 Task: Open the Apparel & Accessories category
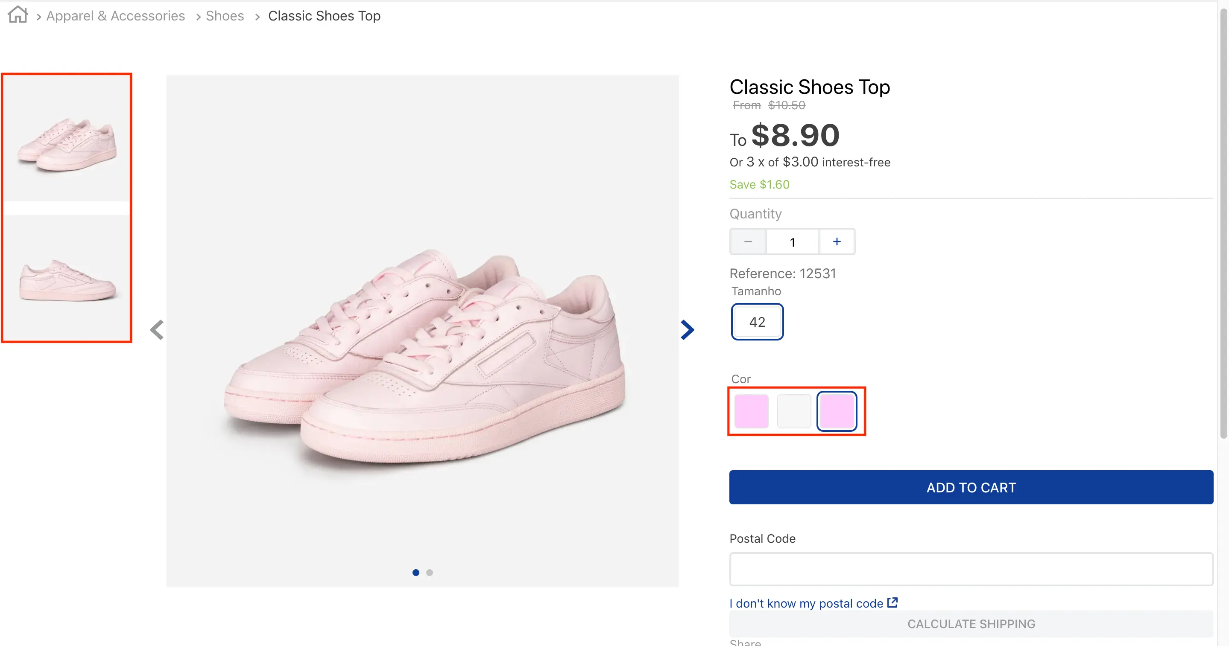pyautogui.click(x=115, y=15)
